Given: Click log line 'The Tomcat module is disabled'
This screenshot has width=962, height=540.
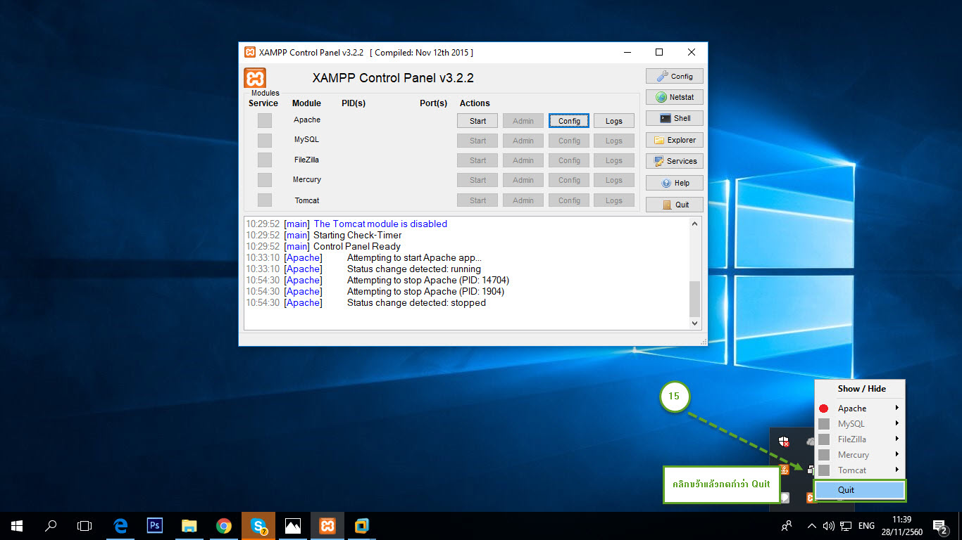Looking at the screenshot, I should (x=380, y=224).
